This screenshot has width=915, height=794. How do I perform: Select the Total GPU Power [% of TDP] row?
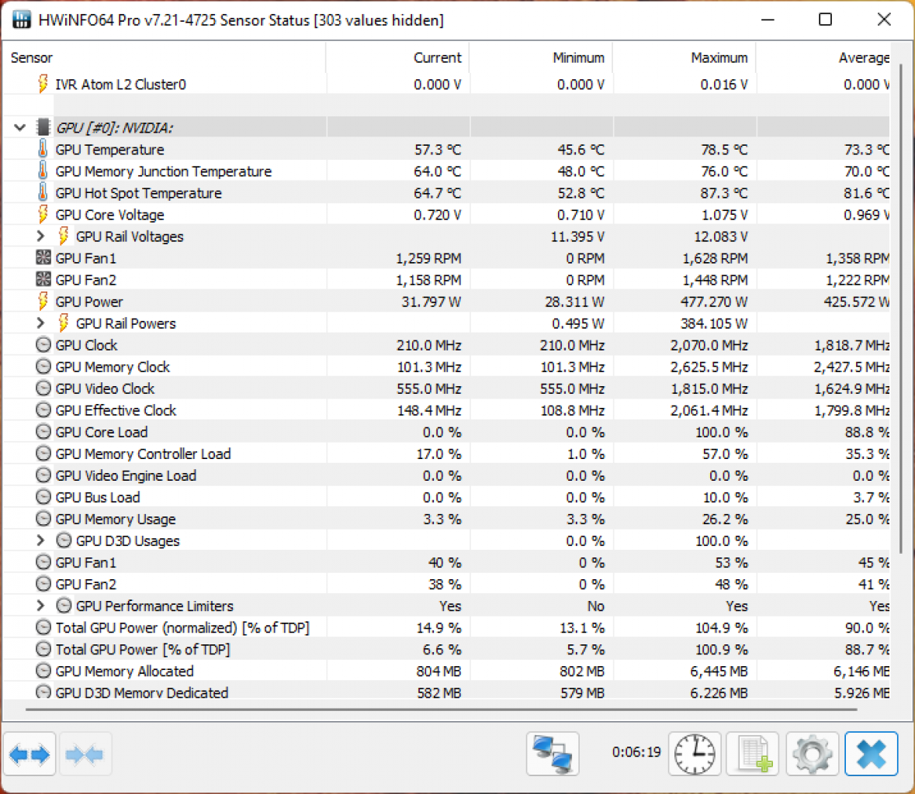(447, 649)
